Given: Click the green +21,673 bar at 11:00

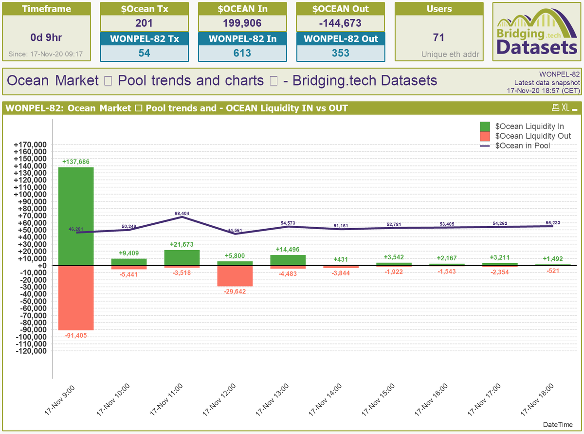Looking at the screenshot, I should click(x=182, y=257).
